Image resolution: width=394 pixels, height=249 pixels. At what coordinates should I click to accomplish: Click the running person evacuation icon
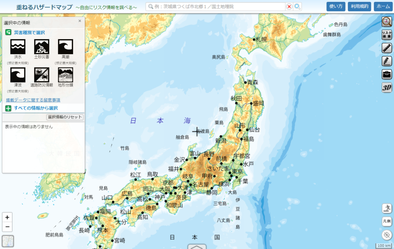pos(387,208)
